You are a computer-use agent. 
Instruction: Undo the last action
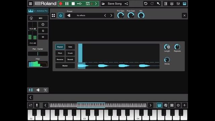(145, 4)
